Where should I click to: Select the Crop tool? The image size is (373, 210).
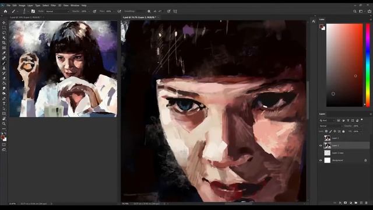(x=4, y=43)
